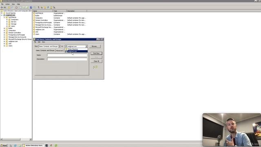The width and height of the screenshot is (261, 147).
Task: Choose redghost.com in the dropdown list
Action: 76,51
